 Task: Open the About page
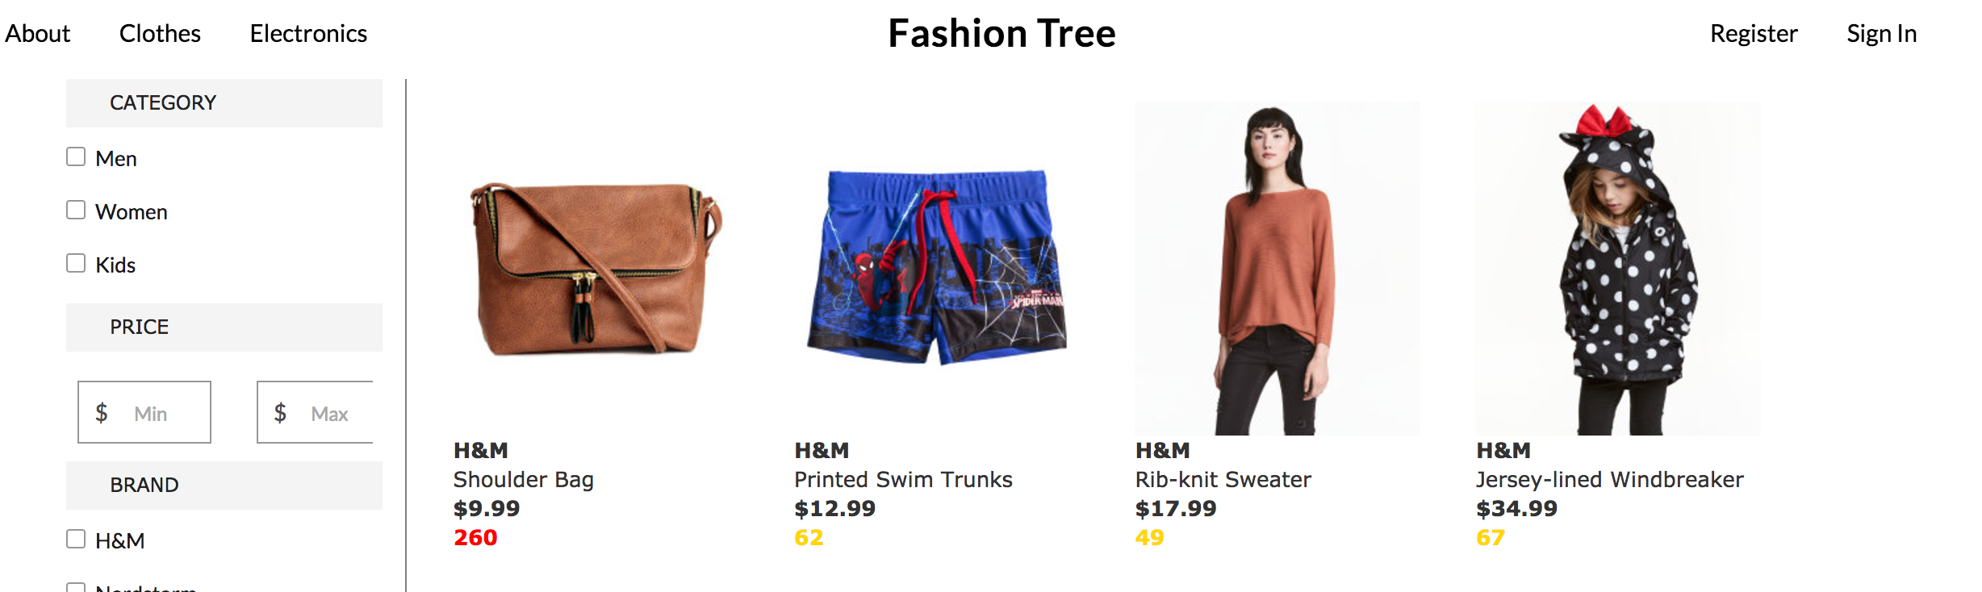point(37,33)
